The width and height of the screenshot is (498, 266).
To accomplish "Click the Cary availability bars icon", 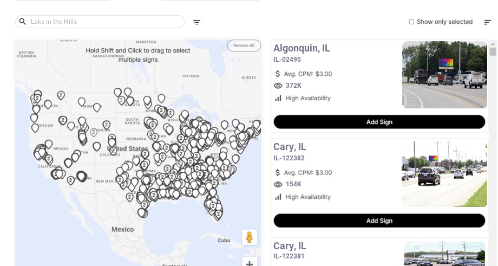I will (278, 197).
